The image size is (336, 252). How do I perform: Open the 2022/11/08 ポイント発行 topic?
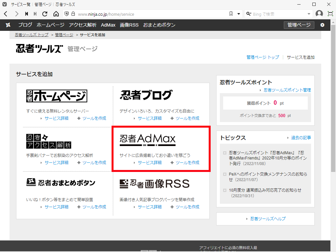pyautogui.click(x=268, y=158)
